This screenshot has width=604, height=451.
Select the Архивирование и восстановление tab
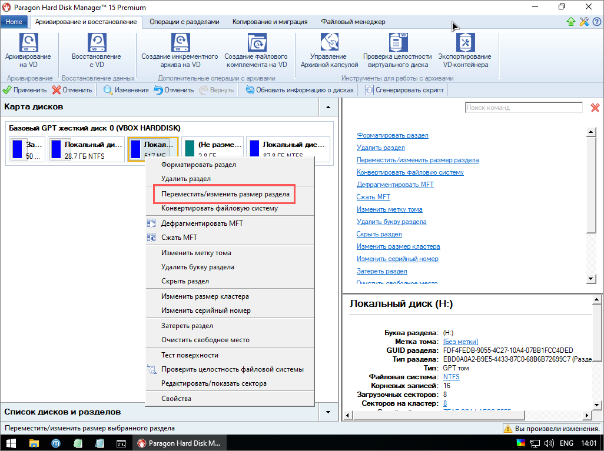(x=86, y=22)
